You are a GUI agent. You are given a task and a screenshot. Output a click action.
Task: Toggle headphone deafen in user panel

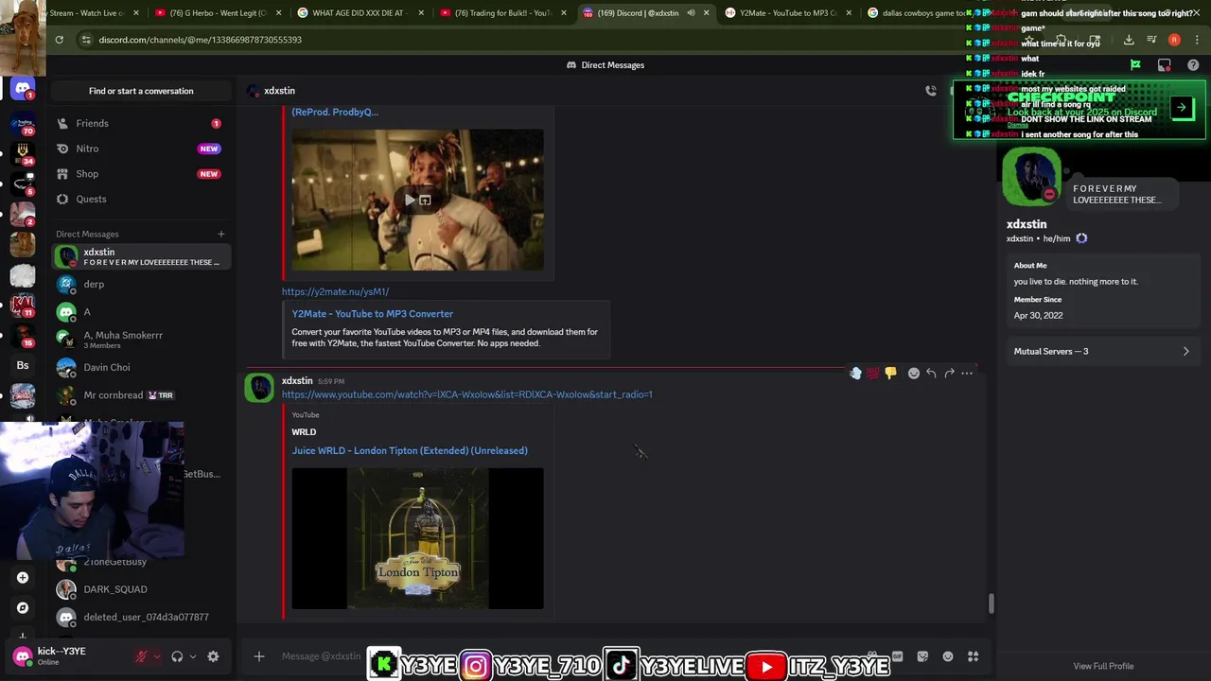click(x=177, y=656)
